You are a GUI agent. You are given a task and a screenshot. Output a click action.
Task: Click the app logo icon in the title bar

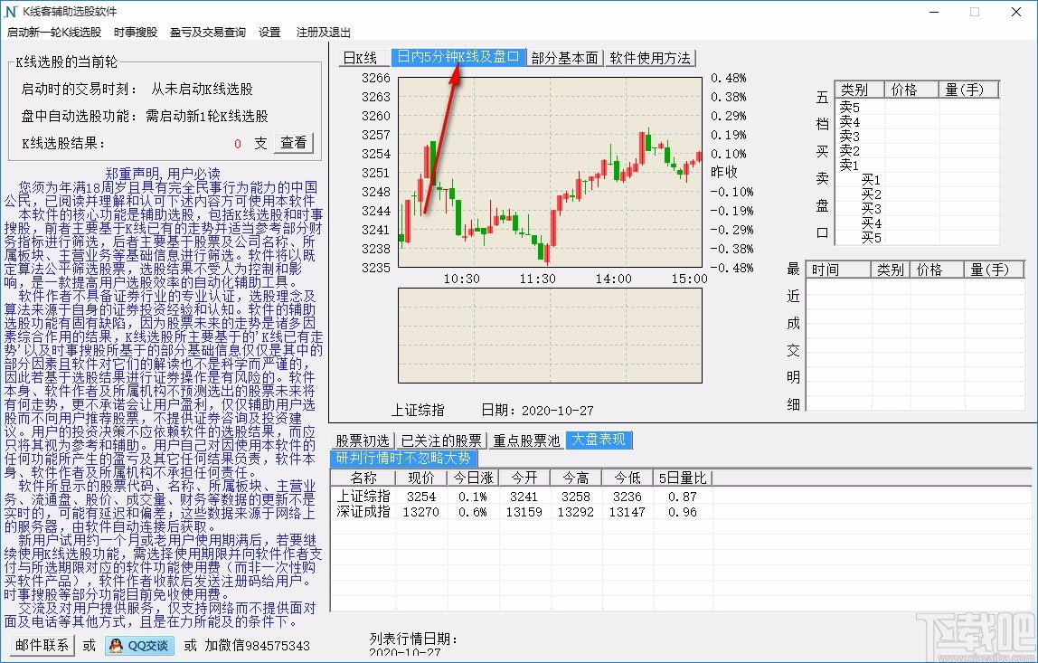tap(12, 12)
